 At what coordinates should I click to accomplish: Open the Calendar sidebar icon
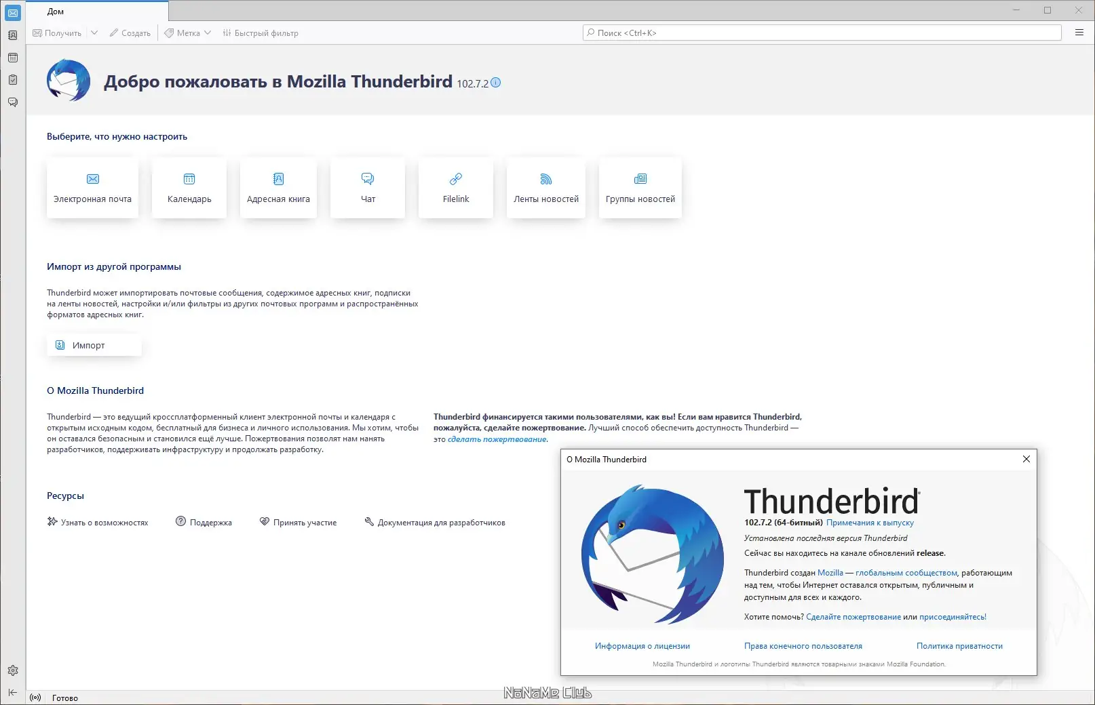click(13, 58)
